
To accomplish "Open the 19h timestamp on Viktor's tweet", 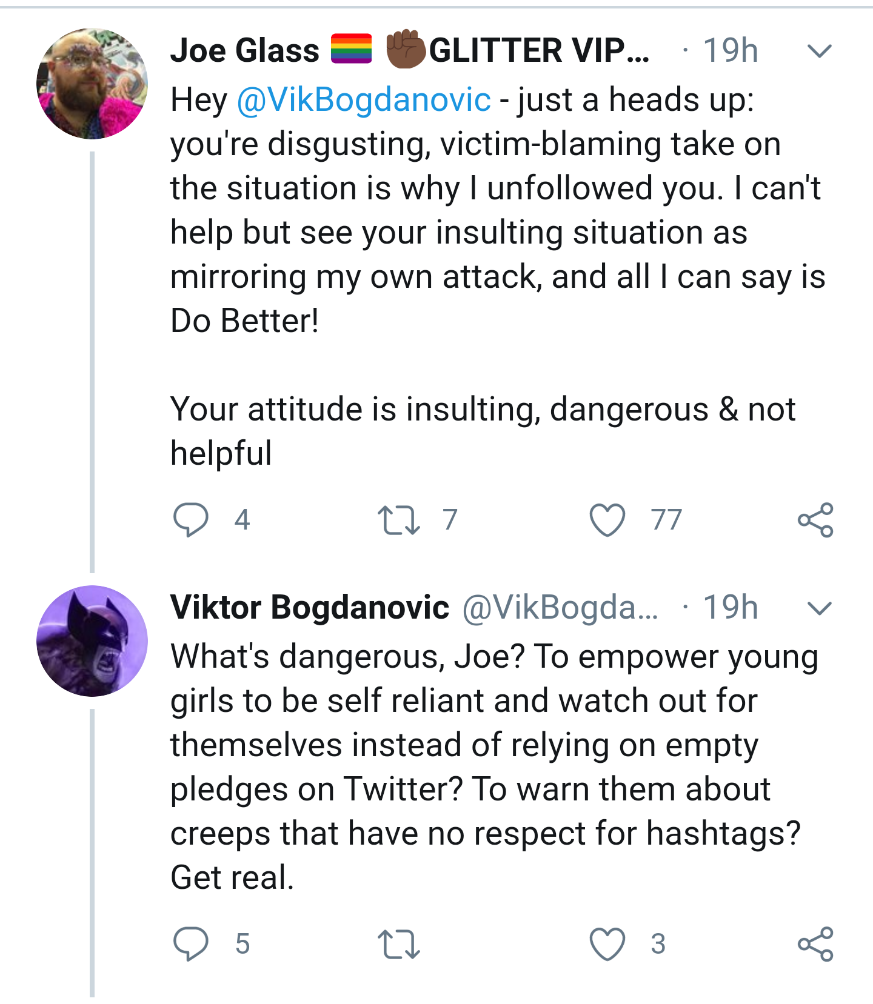I will pyautogui.click(x=731, y=607).
